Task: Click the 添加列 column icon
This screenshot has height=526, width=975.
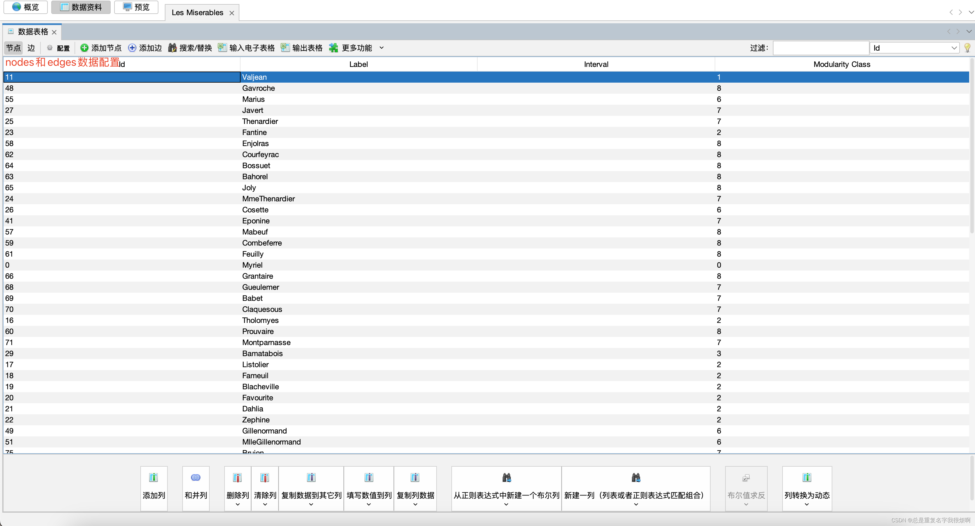Action: click(154, 478)
